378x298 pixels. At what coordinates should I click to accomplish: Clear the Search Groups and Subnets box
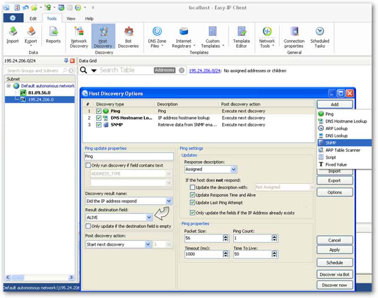click(x=71, y=70)
